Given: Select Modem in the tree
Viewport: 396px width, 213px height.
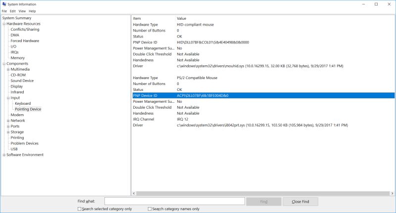Looking at the screenshot, I should (x=17, y=115).
